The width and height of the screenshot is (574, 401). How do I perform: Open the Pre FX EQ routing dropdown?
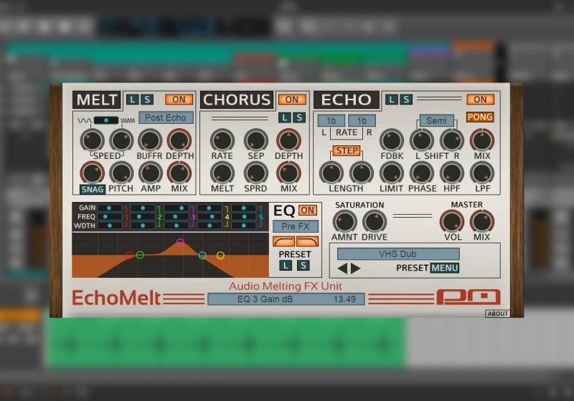click(296, 226)
